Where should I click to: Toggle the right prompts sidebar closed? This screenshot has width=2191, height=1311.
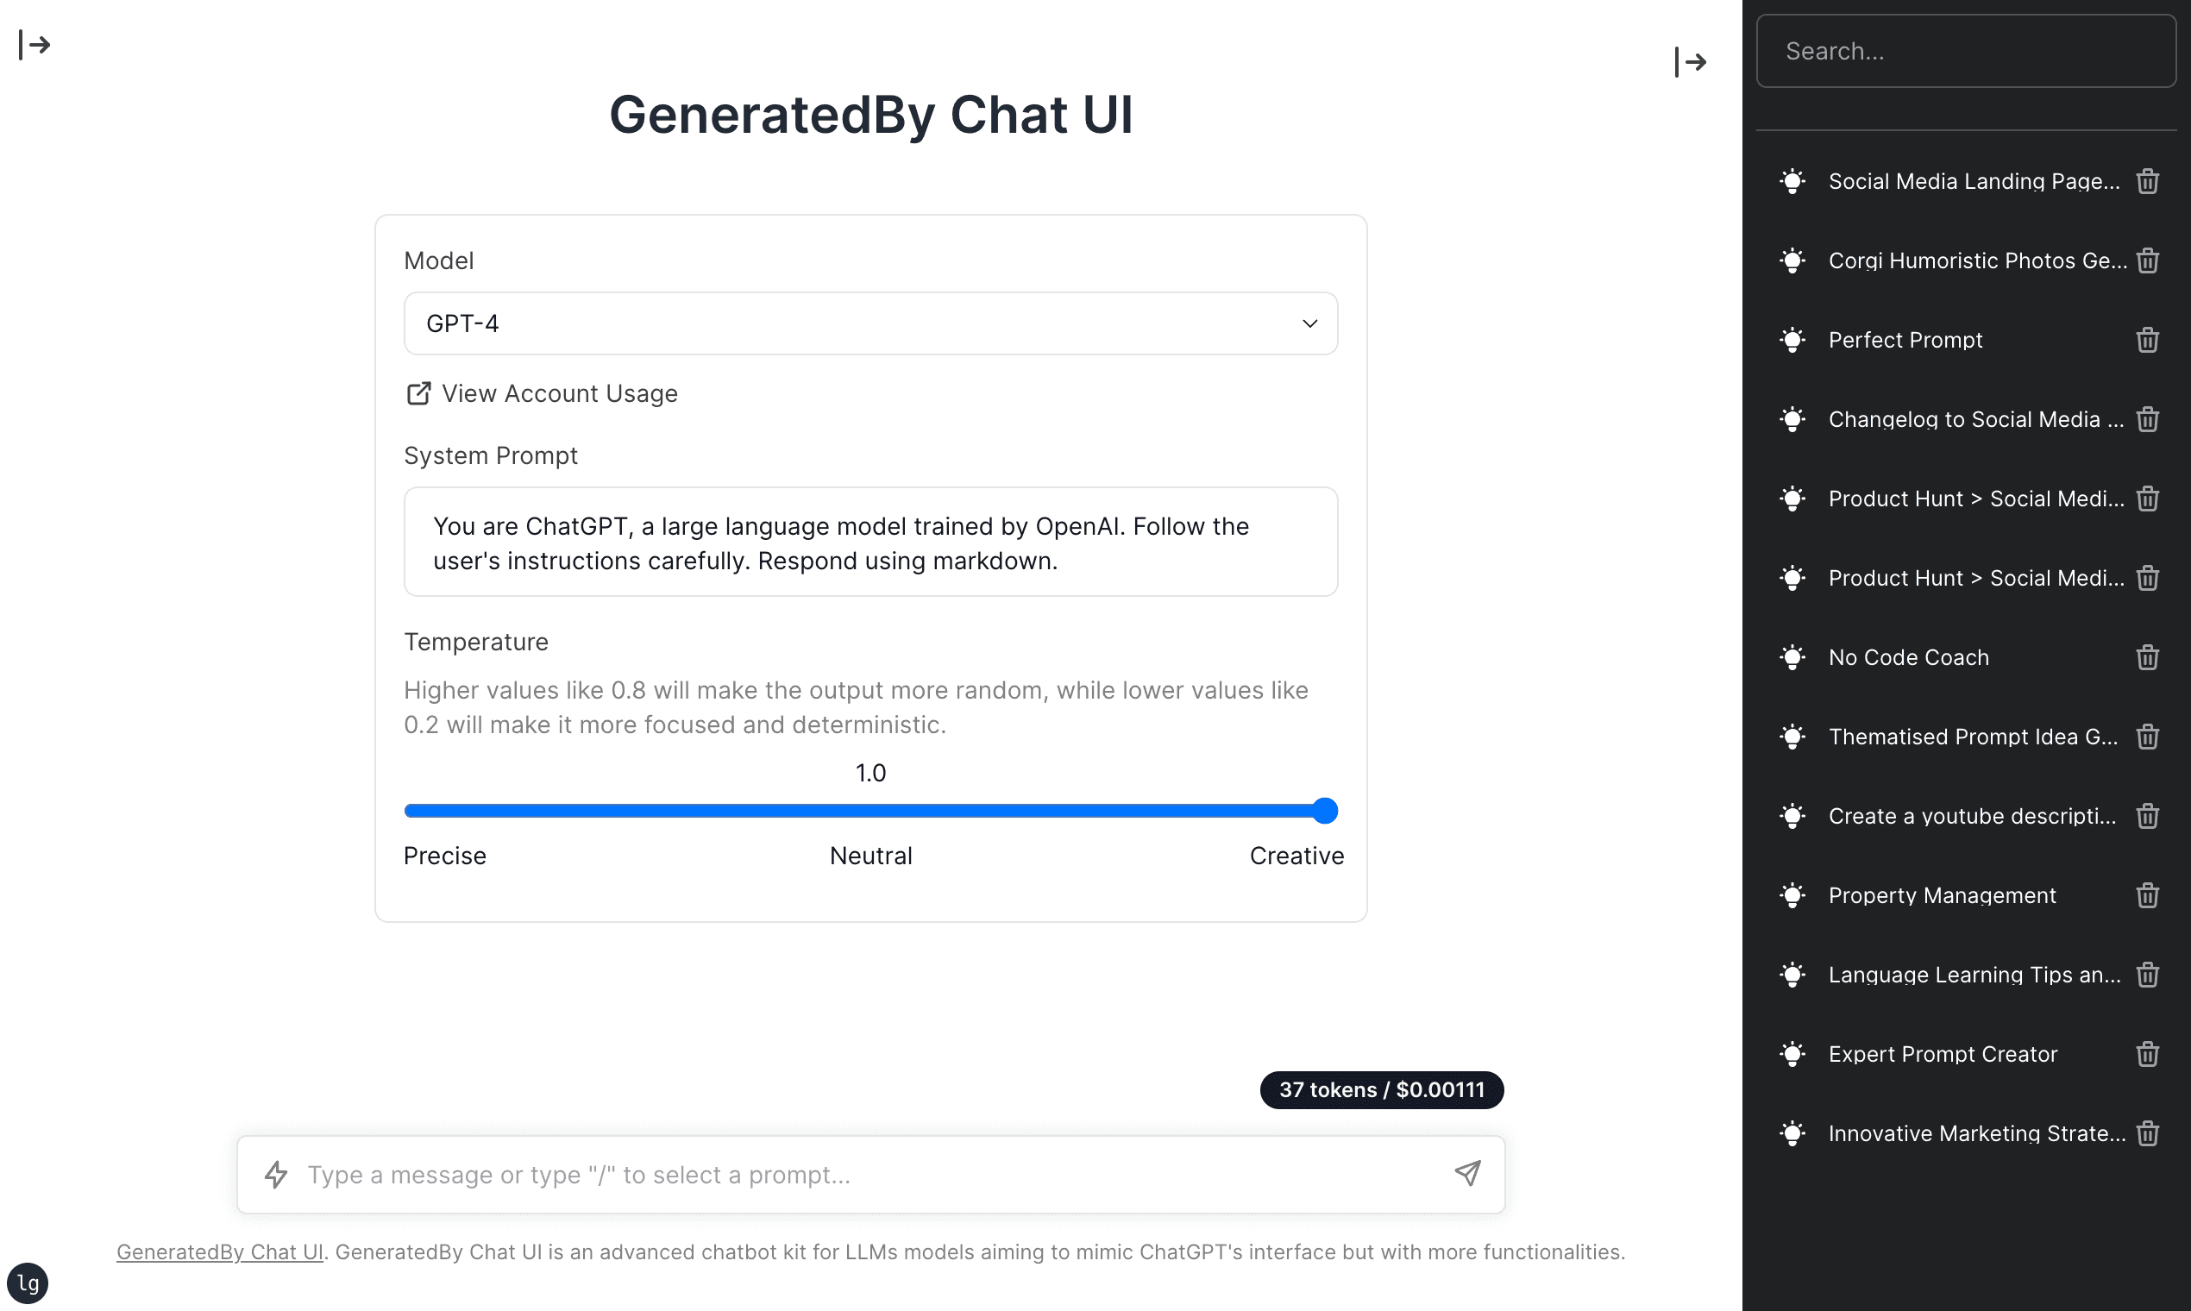(x=1690, y=61)
